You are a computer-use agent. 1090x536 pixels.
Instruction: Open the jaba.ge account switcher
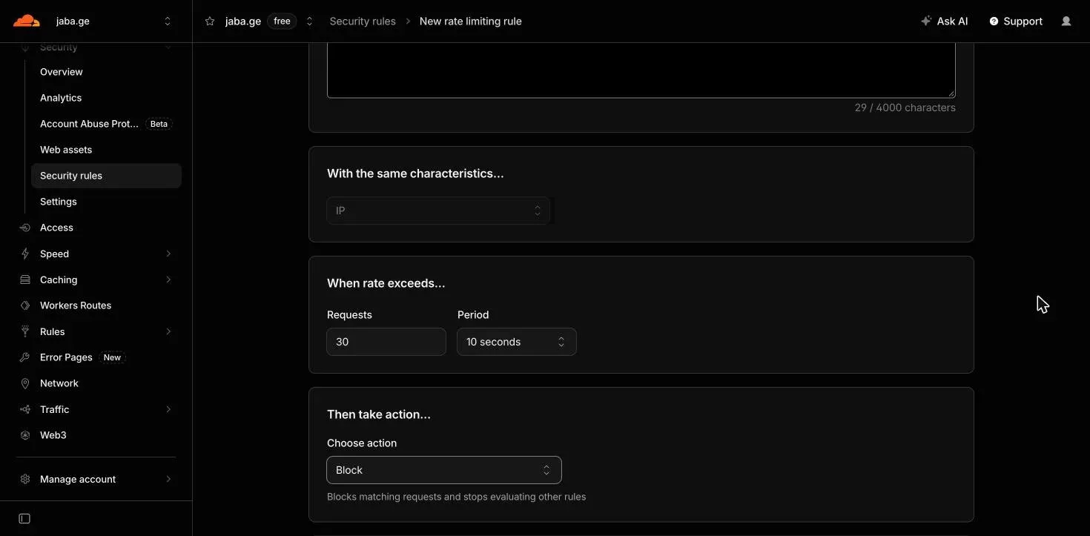click(113, 21)
